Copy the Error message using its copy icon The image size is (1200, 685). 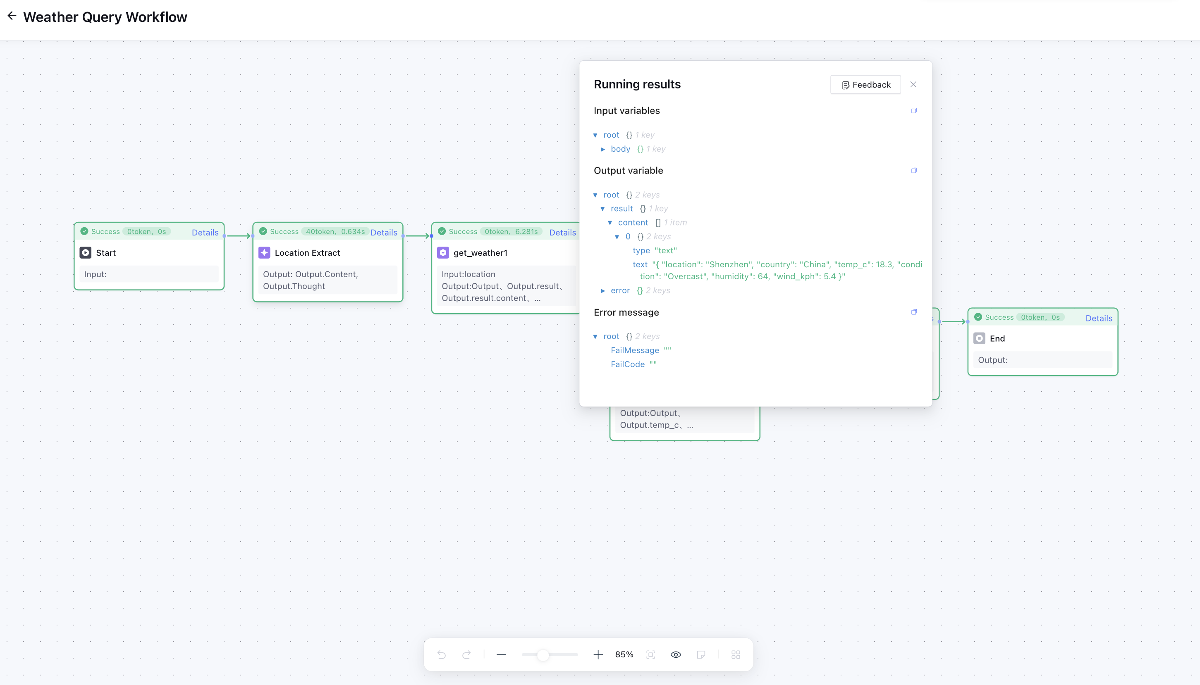913,312
